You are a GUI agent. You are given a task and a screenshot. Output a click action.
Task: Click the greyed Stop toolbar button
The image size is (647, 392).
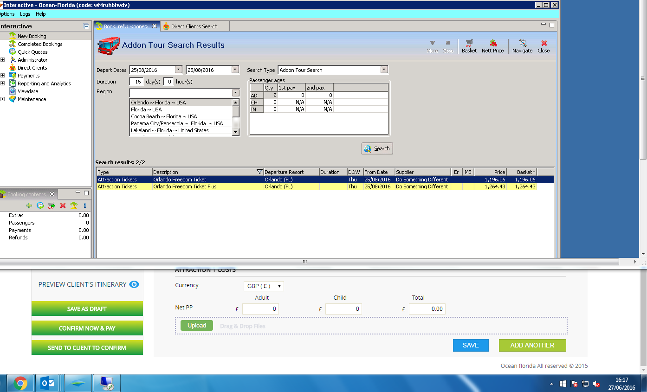click(448, 46)
